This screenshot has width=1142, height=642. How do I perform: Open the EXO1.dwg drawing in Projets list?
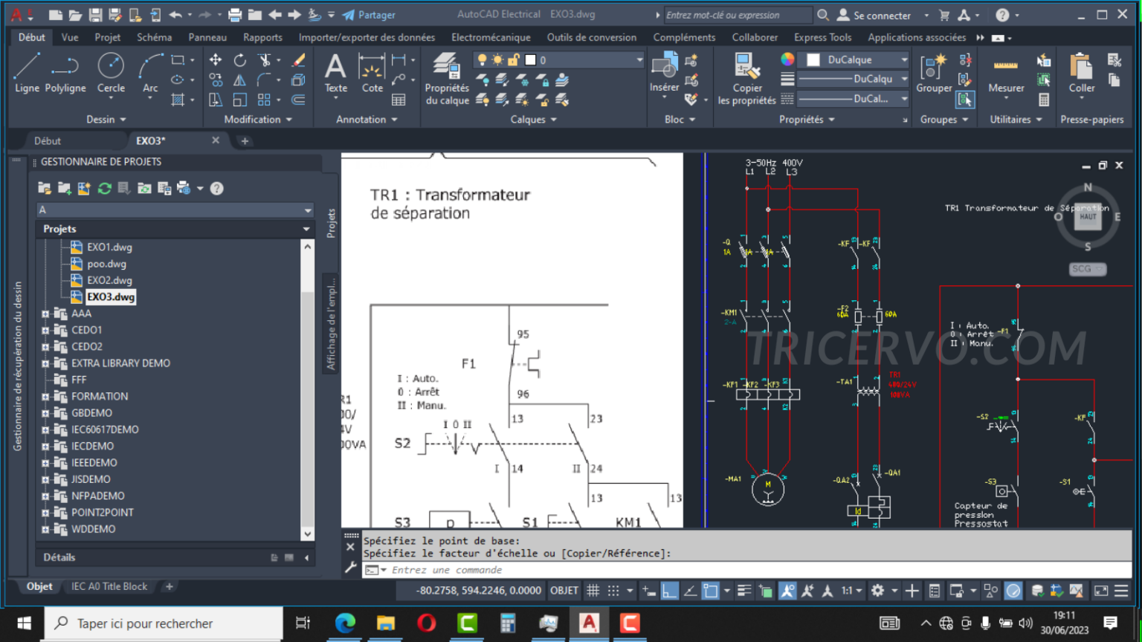coord(109,247)
